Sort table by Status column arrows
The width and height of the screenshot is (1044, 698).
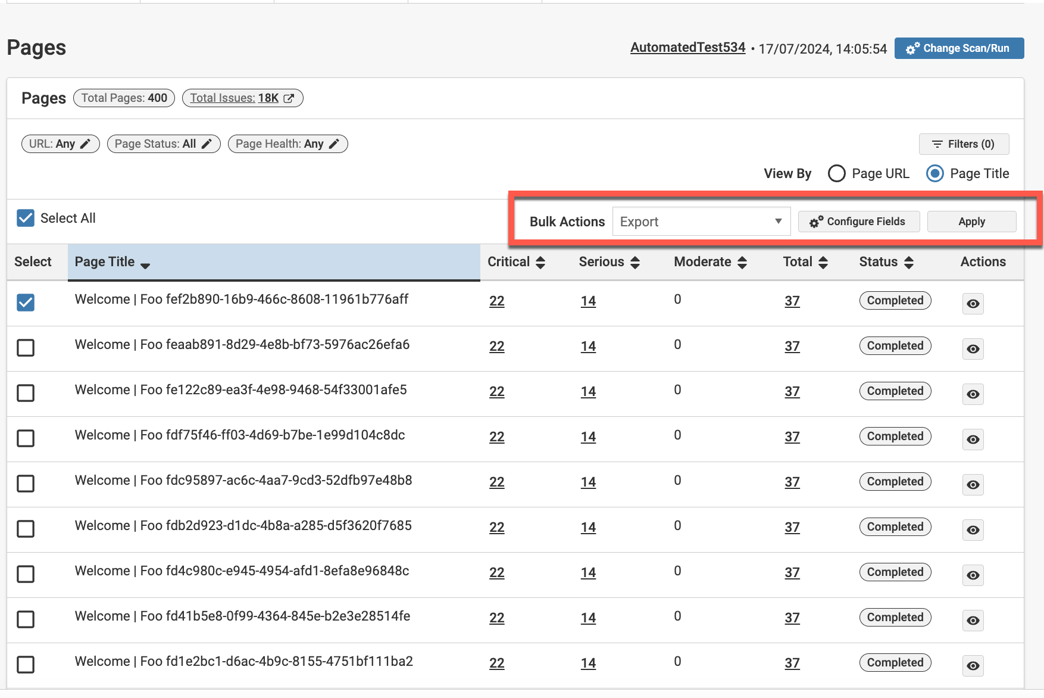pyautogui.click(x=908, y=263)
